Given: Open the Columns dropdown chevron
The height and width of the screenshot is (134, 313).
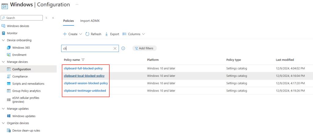Looking at the screenshot, I should (x=143, y=34).
